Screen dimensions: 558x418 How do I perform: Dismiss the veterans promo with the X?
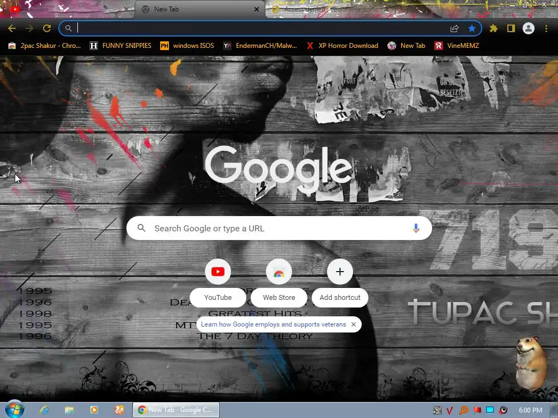353,324
